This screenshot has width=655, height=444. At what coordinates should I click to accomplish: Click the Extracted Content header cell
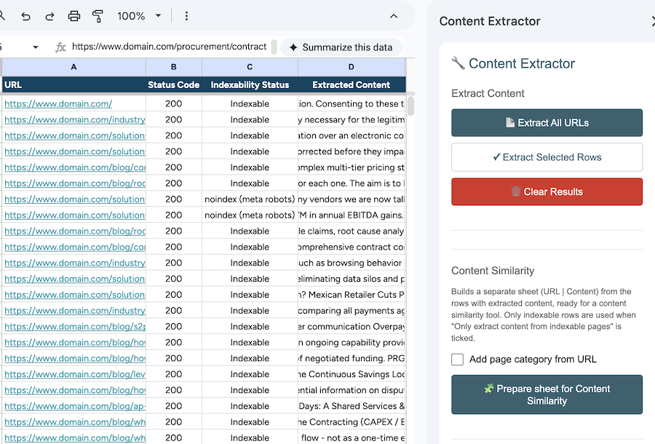click(352, 84)
